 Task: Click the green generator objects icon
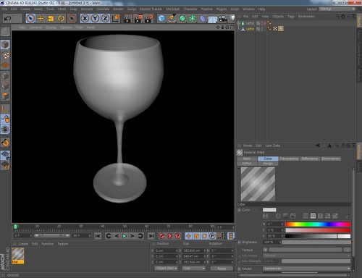click(182, 19)
